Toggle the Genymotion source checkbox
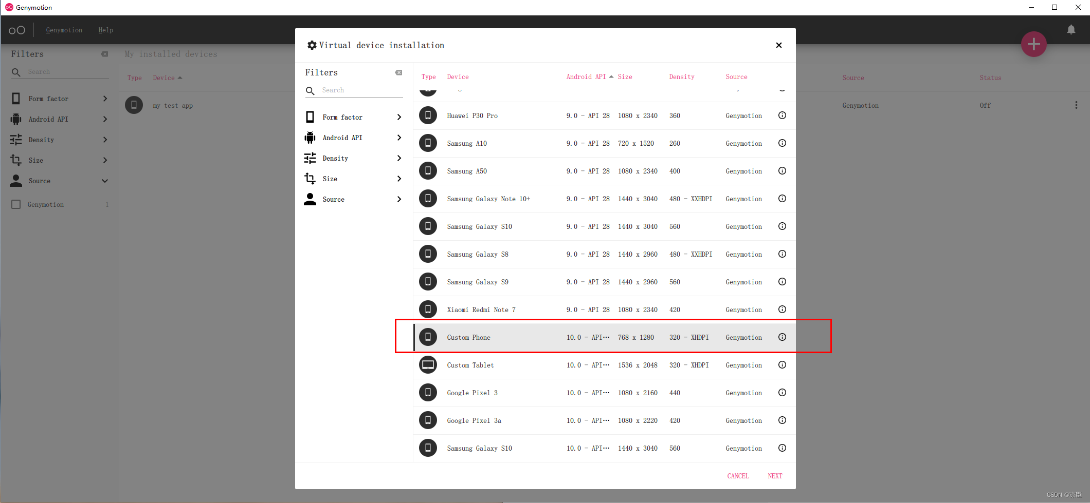 tap(16, 204)
